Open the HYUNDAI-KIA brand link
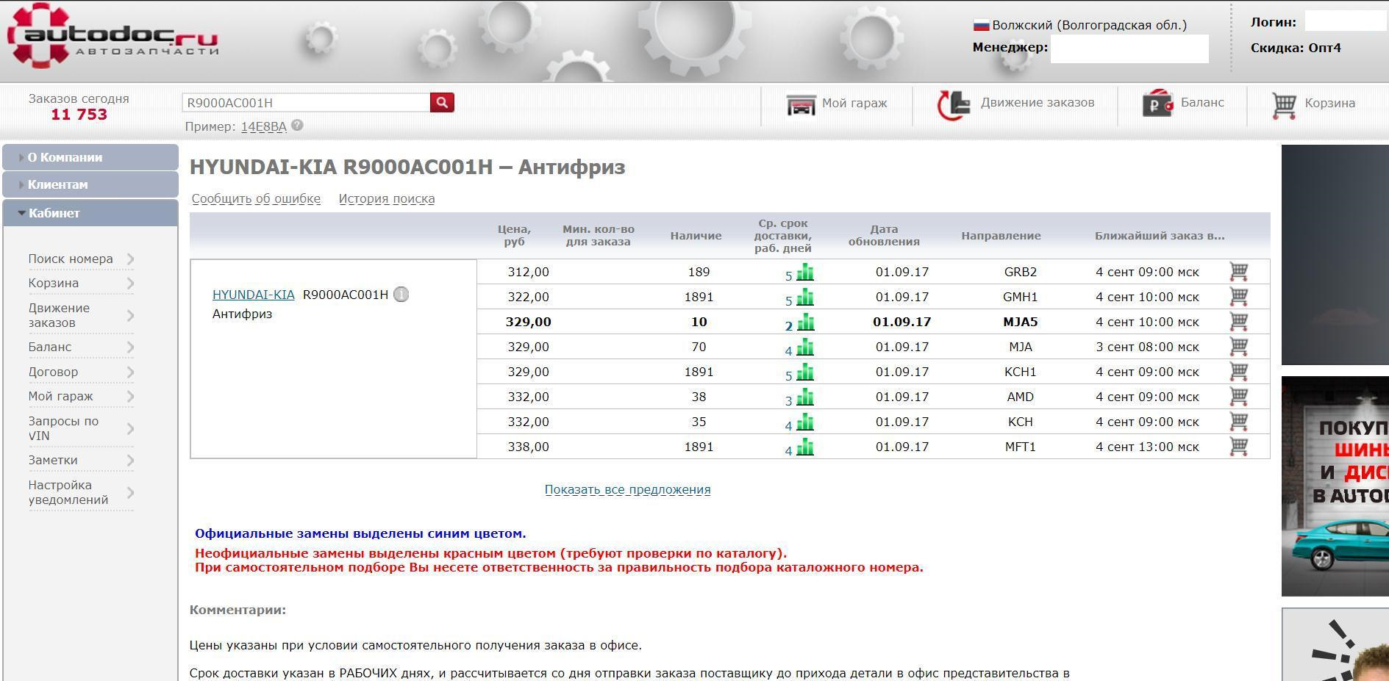The image size is (1389, 681). pos(253,295)
